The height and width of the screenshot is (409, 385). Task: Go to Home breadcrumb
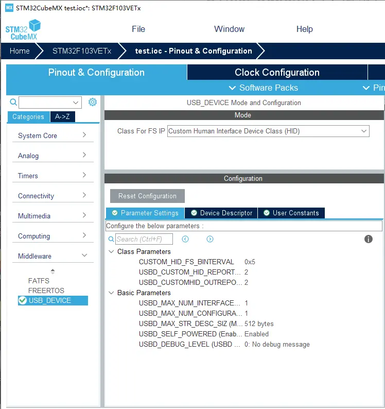[x=20, y=51]
